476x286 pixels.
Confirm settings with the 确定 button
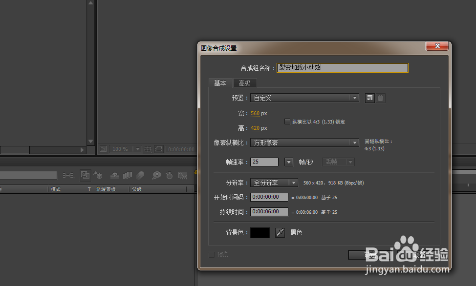370,255
